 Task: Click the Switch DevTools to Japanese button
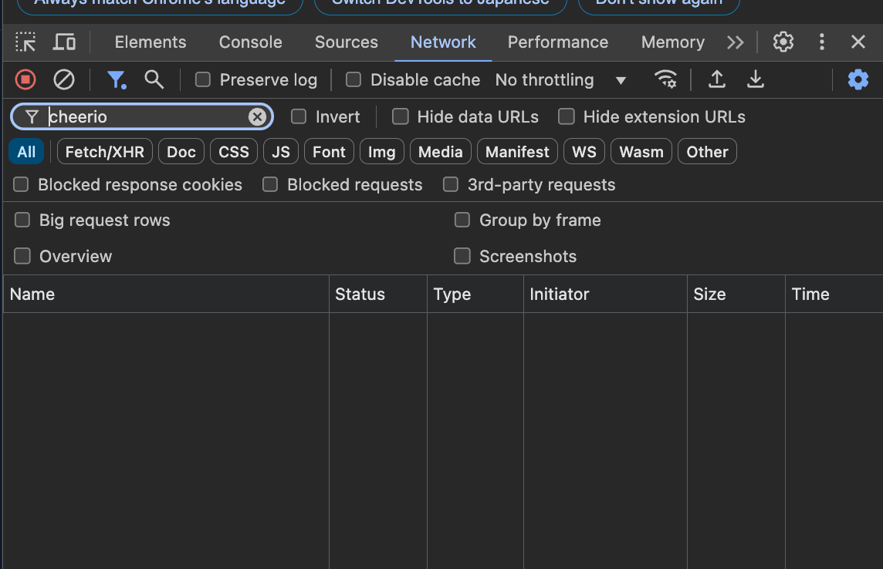point(438,4)
